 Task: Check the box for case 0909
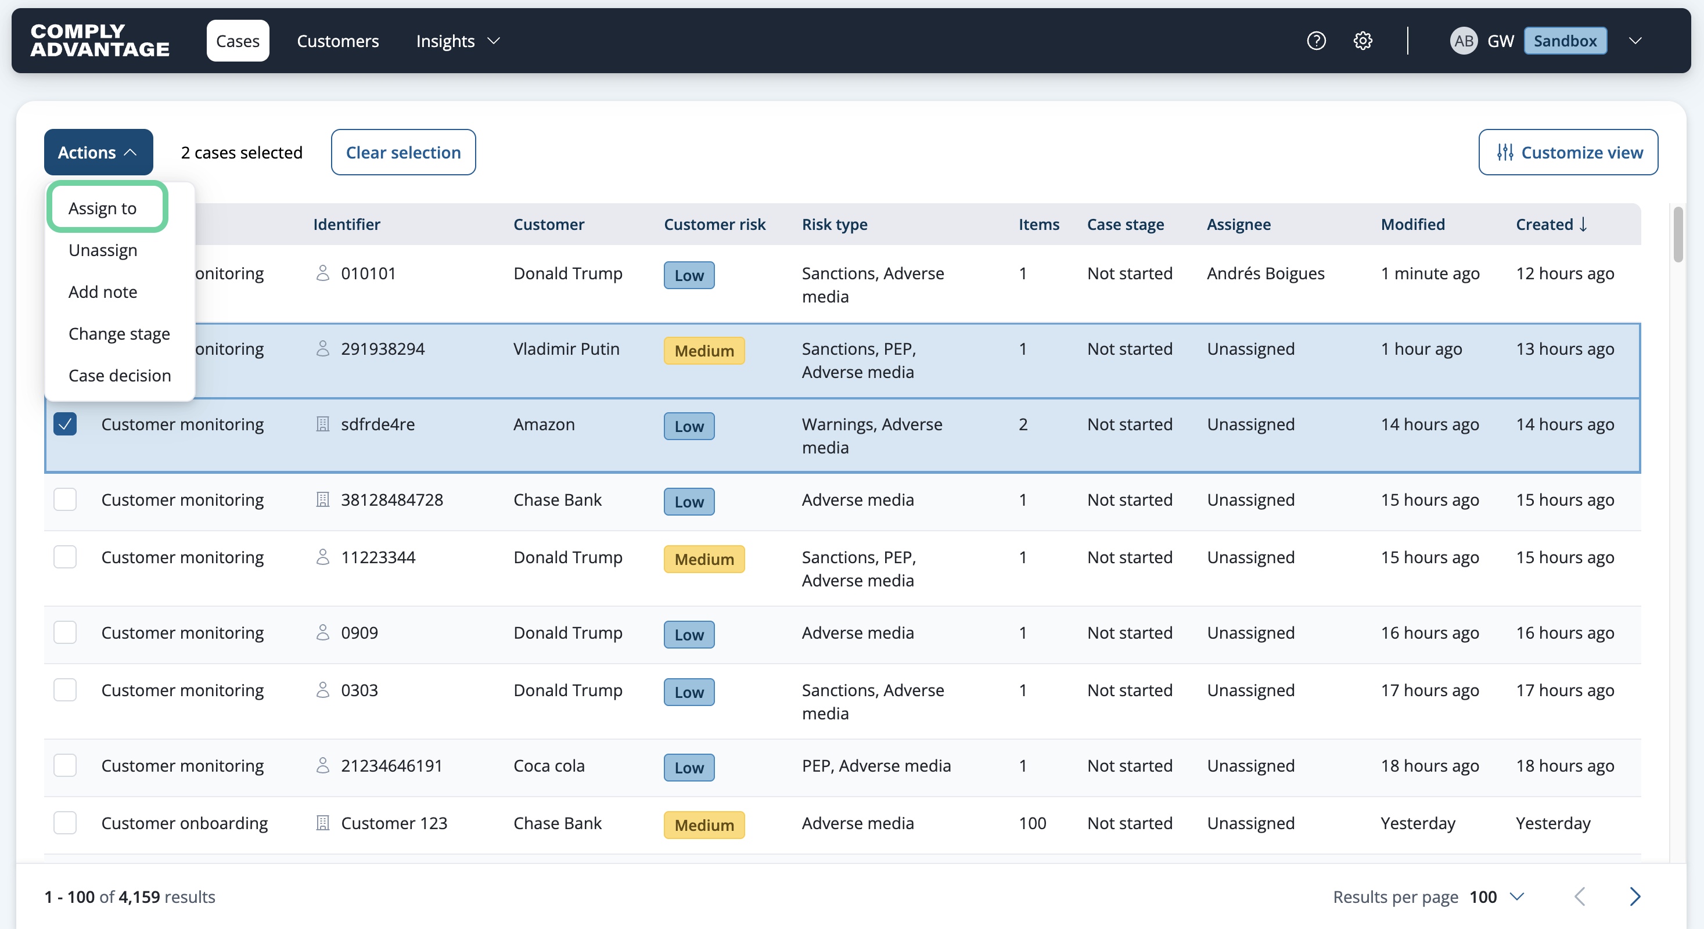[65, 632]
